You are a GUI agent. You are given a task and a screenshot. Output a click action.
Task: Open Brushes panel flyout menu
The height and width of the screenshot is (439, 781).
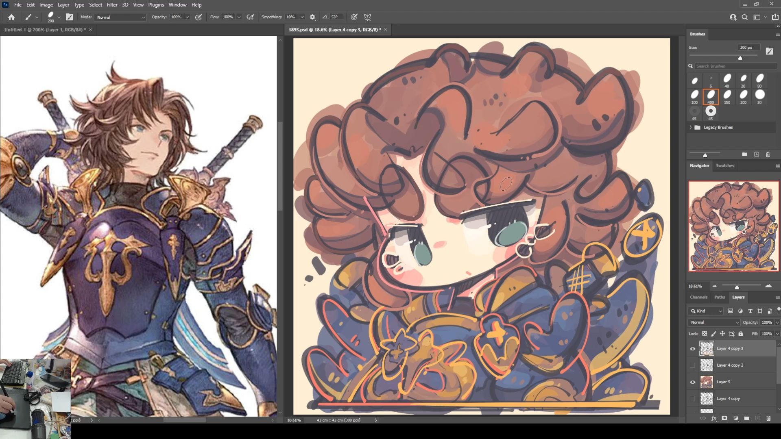coord(778,35)
